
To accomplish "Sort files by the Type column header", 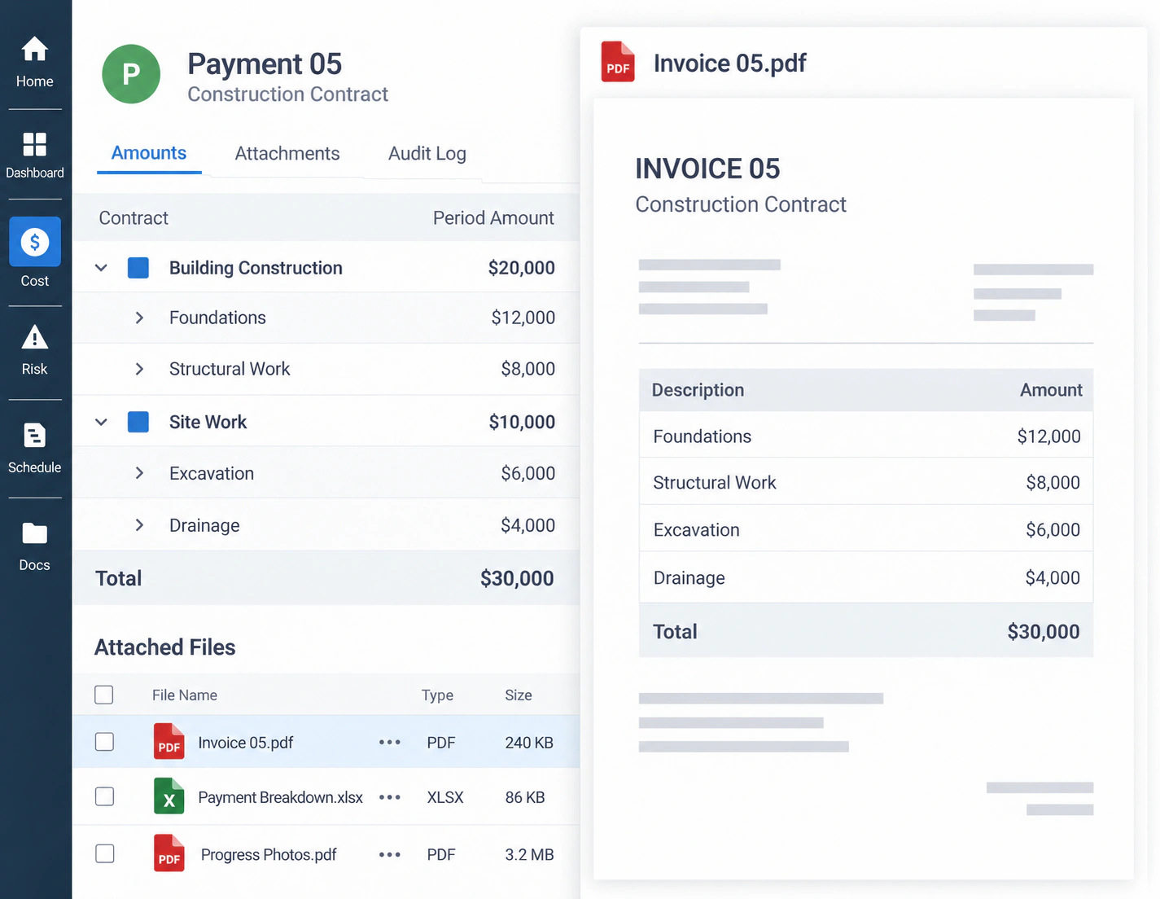I will pos(437,695).
